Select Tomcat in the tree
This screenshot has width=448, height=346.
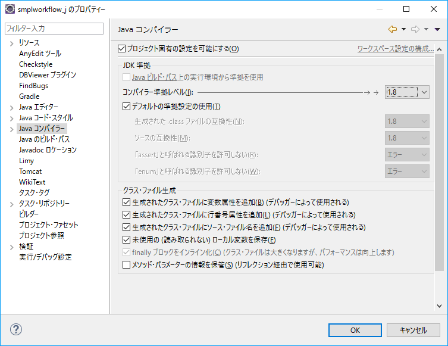pos(30,172)
